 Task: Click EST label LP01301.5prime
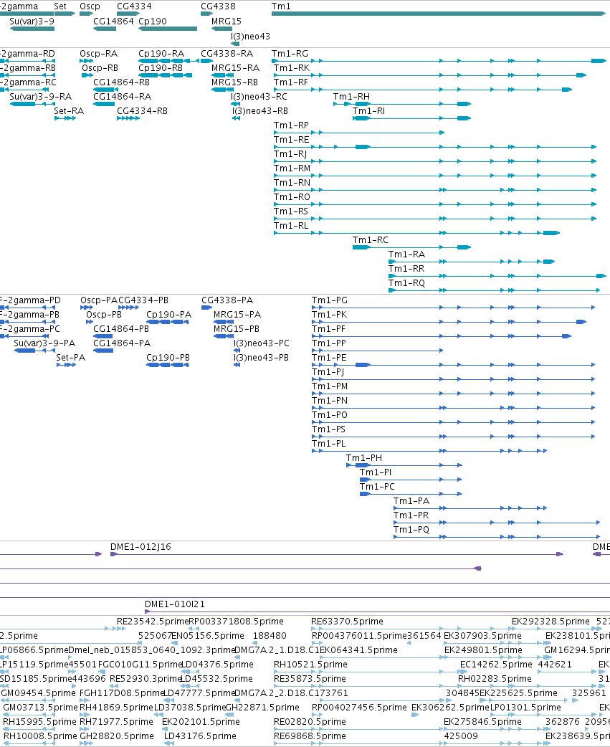pyautogui.click(x=525, y=707)
